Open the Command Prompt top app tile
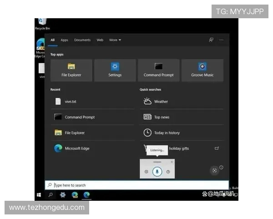Viewport: 273px width, 219px height. pos(159,70)
